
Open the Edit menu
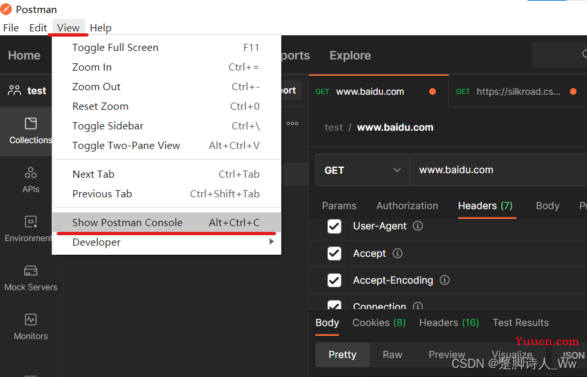(x=38, y=28)
